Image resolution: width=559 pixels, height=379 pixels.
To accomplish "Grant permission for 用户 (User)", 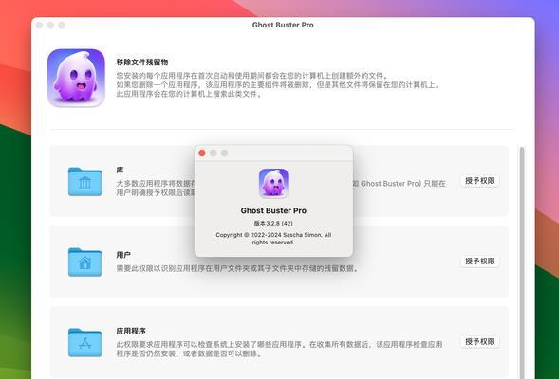I will tap(480, 262).
